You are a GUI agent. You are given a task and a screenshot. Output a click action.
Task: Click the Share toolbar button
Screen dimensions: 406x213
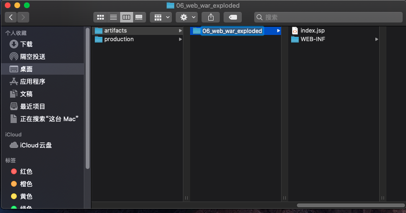(211, 17)
